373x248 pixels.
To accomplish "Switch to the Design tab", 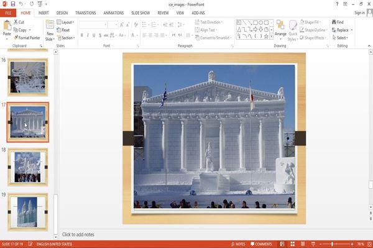I will pyautogui.click(x=62, y=13).
